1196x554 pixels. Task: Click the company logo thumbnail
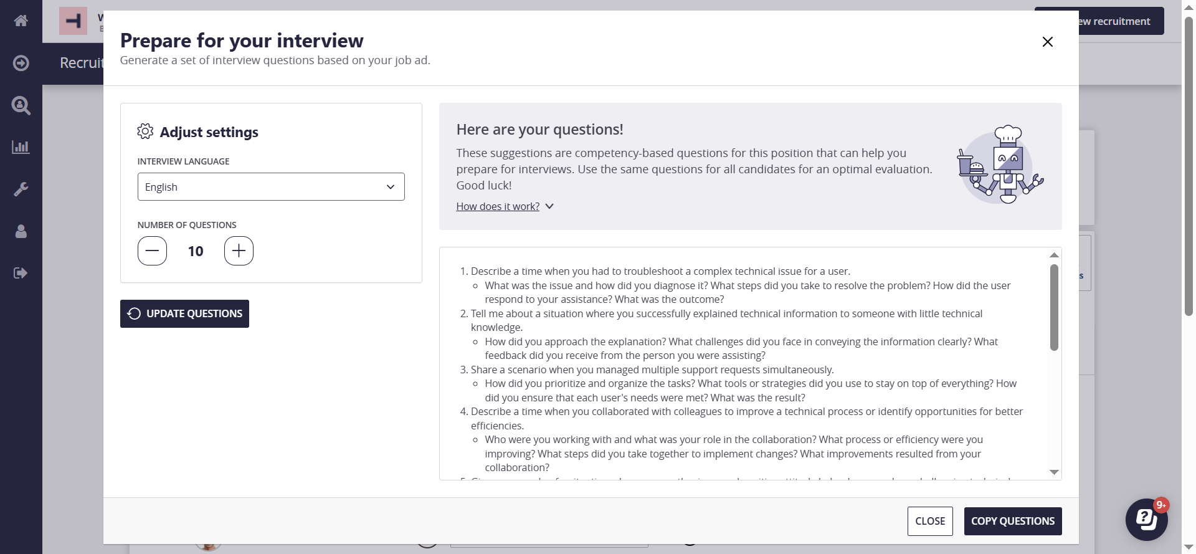(73, 21)
